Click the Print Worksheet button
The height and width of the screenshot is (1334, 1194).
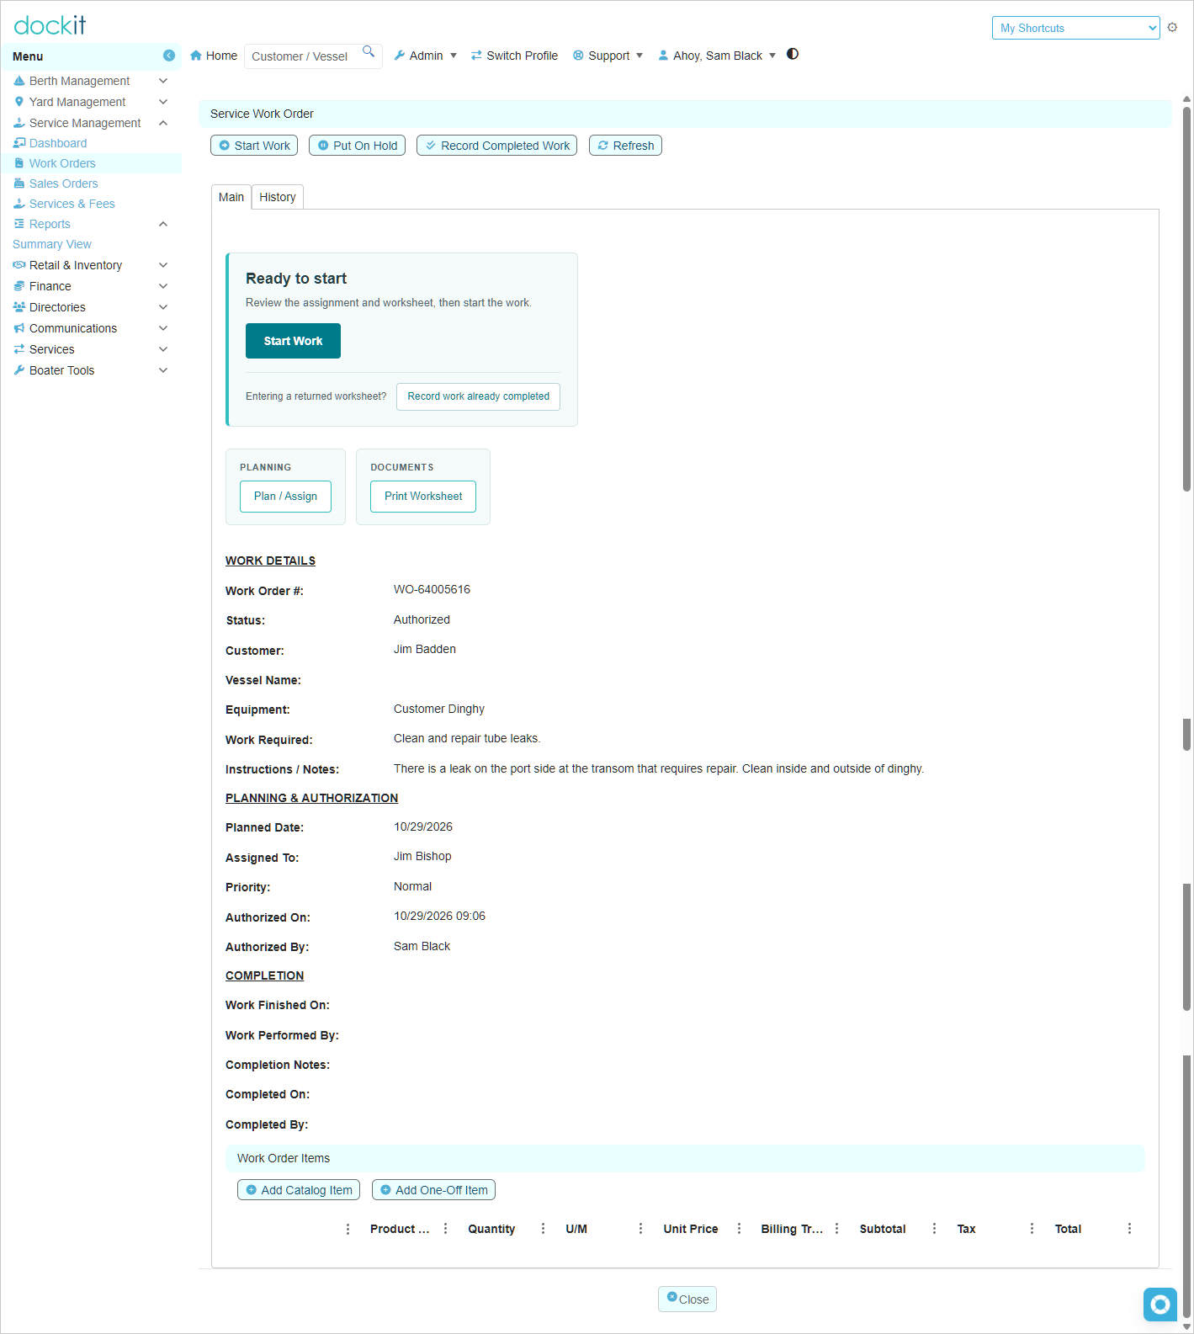(423, 497)
